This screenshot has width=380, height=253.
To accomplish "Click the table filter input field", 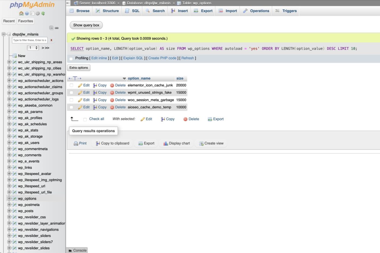I will 30,40.
